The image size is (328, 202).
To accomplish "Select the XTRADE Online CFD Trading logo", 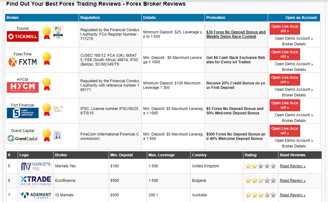I will [36, 180].
